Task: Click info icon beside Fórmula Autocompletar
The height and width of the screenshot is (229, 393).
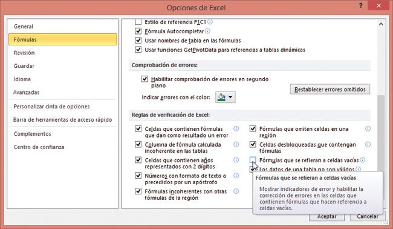Action: [x=207, y=31]
